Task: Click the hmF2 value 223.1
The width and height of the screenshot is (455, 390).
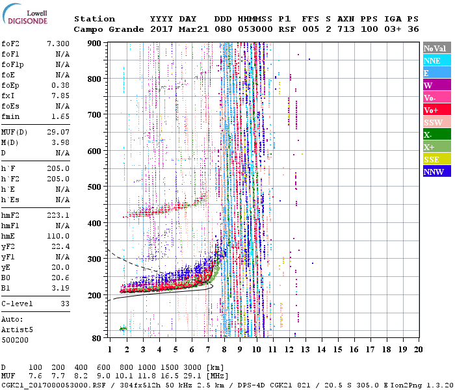Action: click(x=58, y=215)
